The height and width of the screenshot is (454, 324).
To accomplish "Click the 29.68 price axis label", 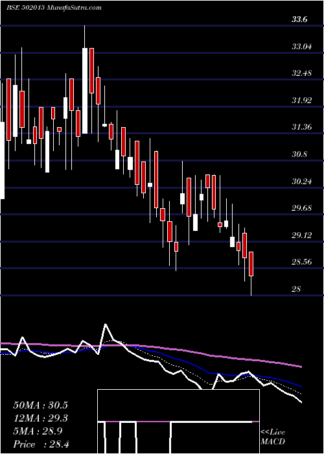I will click(x=302, y=208).
